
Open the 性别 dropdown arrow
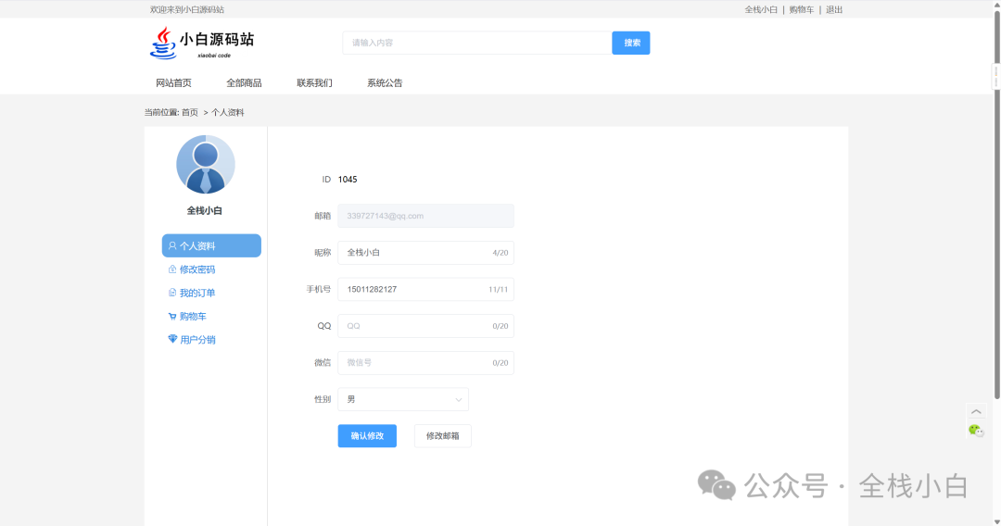459,400
